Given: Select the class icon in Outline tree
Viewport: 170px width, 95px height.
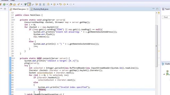Looking at the screenshot, I should pos(167,74).
